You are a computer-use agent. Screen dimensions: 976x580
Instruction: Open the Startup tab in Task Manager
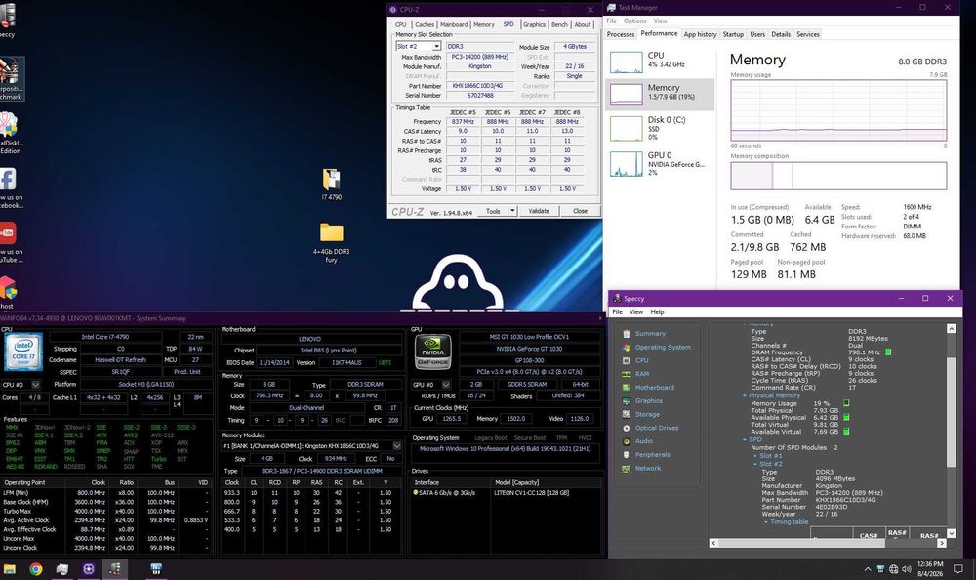tap(733, 34)
